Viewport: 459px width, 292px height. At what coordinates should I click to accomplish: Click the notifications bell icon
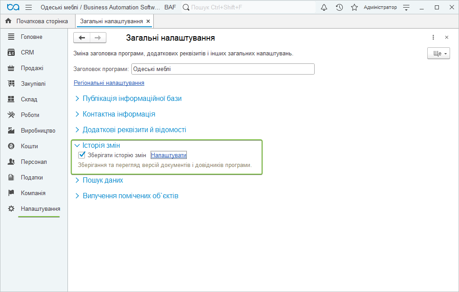click(x=324, y=8)
